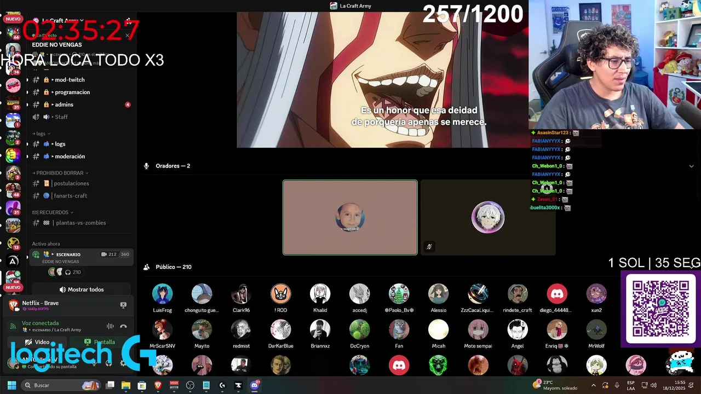The height and width of the screenshot is (394, 701).
Task: Open DarKarBlue's audience avatar
Action: 280,330
